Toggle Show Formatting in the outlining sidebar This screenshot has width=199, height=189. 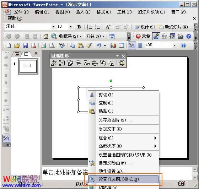point(6,139)
